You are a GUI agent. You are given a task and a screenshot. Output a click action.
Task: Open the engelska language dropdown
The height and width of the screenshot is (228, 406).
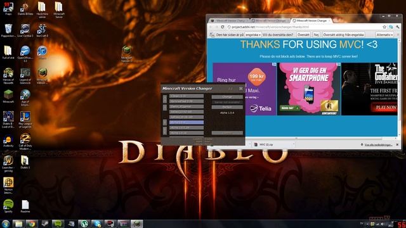pyautogui.click(x=253, y=35)
